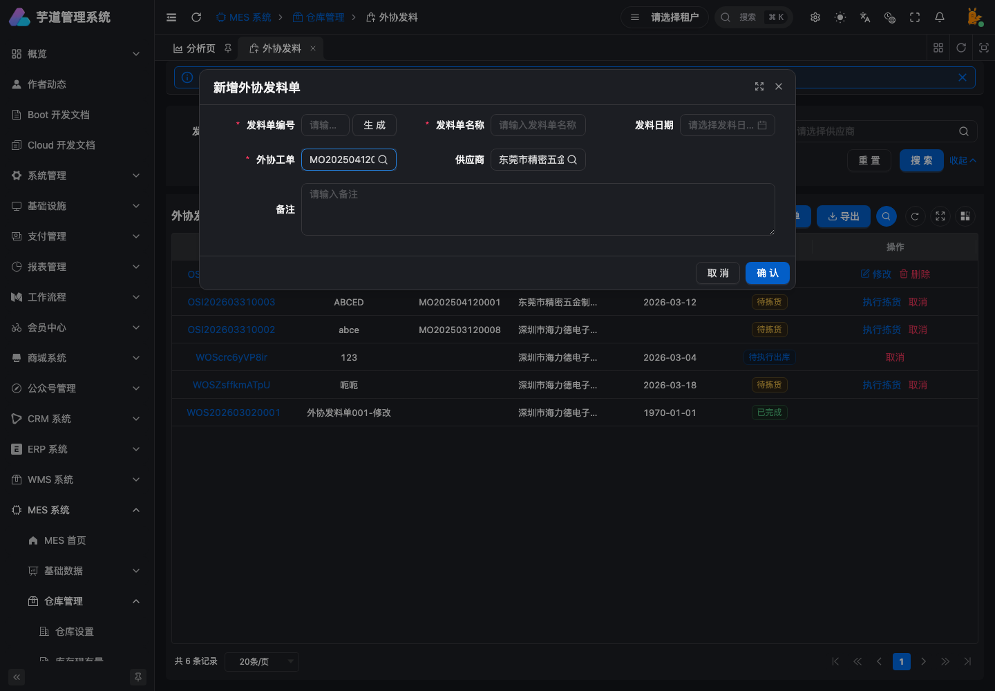The image size is (995, 691).
Task: Click the 请选择供应商 search field
Action: [883, 131]
